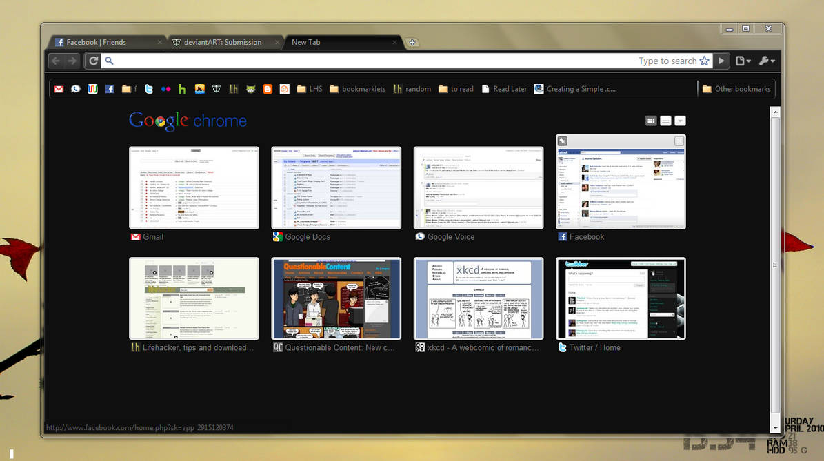Viewport: 824px width, 461px height.
Task: Open the Flickr dots bookmark icon
Action: pos(165,89)
